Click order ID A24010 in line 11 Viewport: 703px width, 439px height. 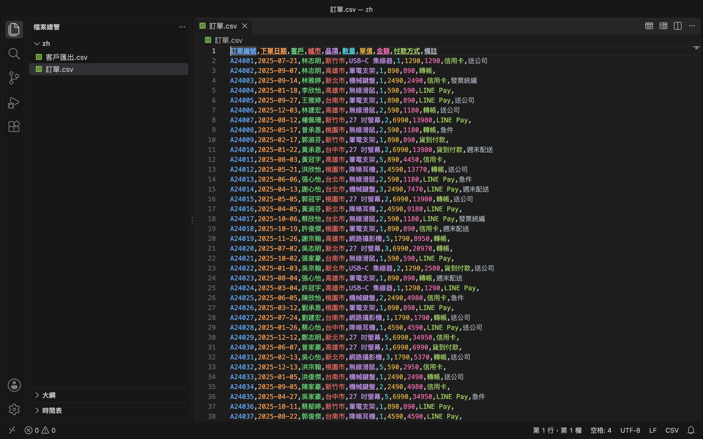point(242,150)
